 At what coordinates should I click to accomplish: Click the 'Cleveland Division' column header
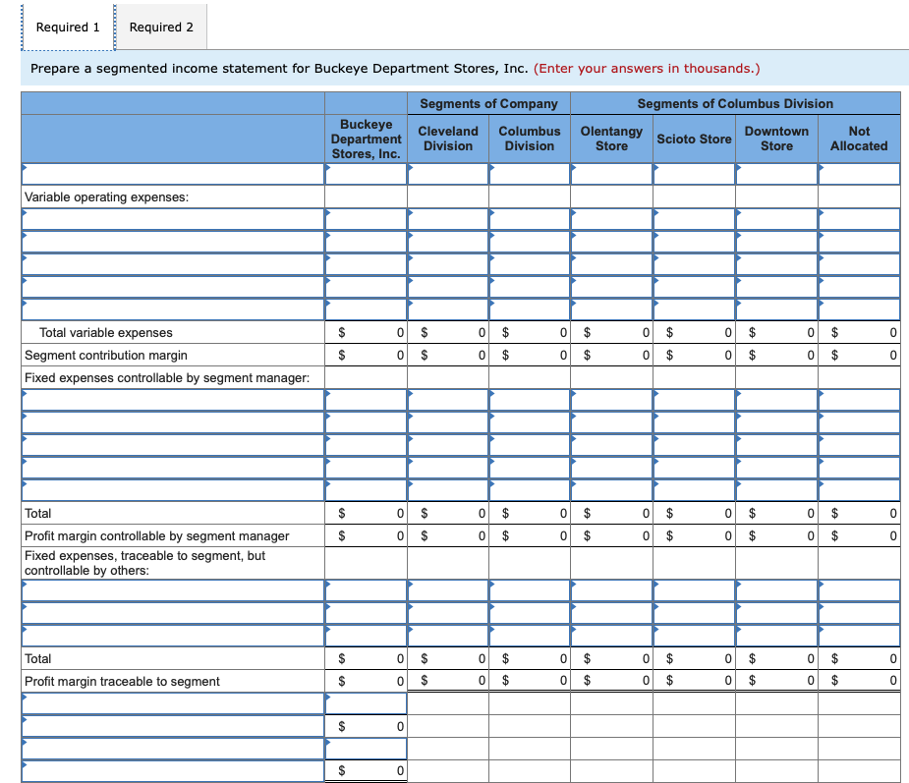448,139
